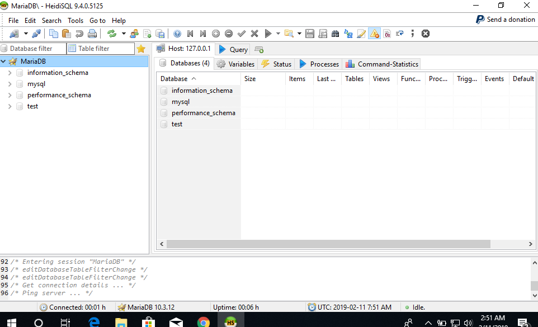Switch to the Processes tab
Image resolution: width=538 pixels, height=327 pixels.
(319, 64)
